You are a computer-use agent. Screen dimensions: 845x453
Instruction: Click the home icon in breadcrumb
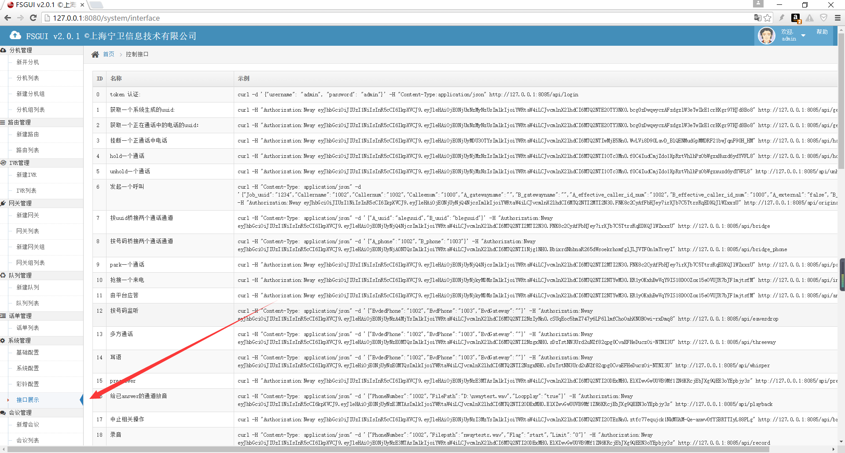tap(95, 55)
